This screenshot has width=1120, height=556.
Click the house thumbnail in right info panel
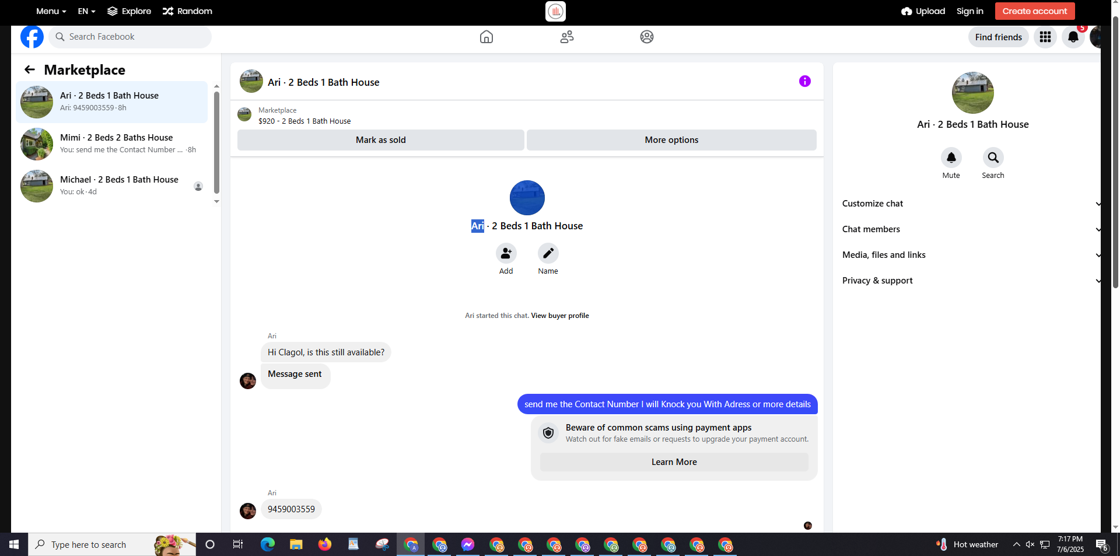click(x=973, y=93)
